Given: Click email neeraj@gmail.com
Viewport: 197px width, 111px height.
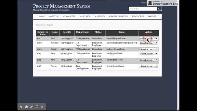Looking at the screenshot, I should tap(115, 66).
